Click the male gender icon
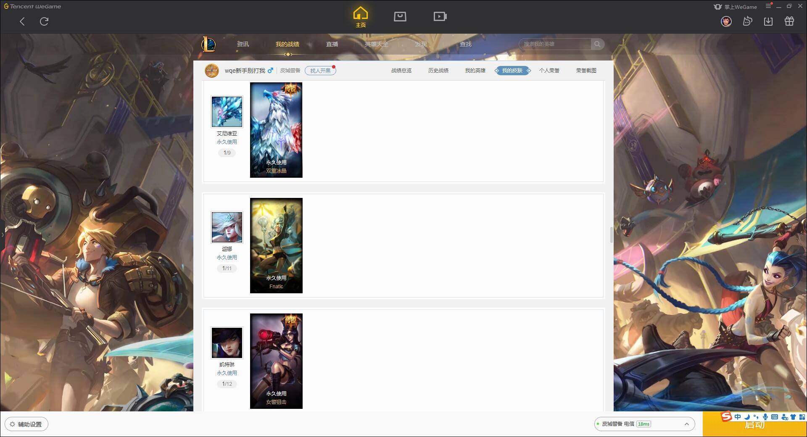 pos(270,71)
